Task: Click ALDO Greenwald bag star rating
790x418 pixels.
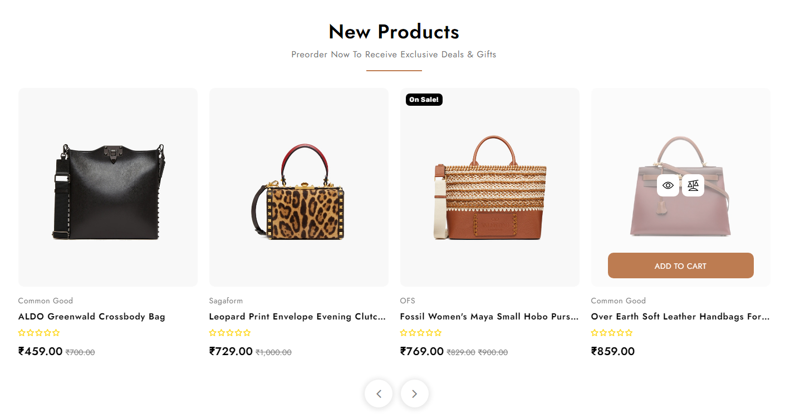Action: [x=39, y=333]
